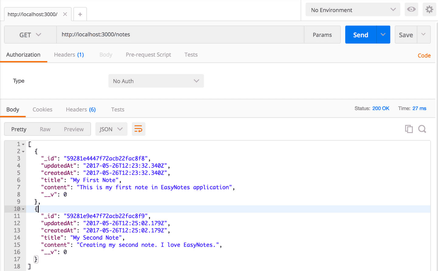Switch response view to Raw
The height and width of the screenshot is (271, 438).
[x=45, y=129]
